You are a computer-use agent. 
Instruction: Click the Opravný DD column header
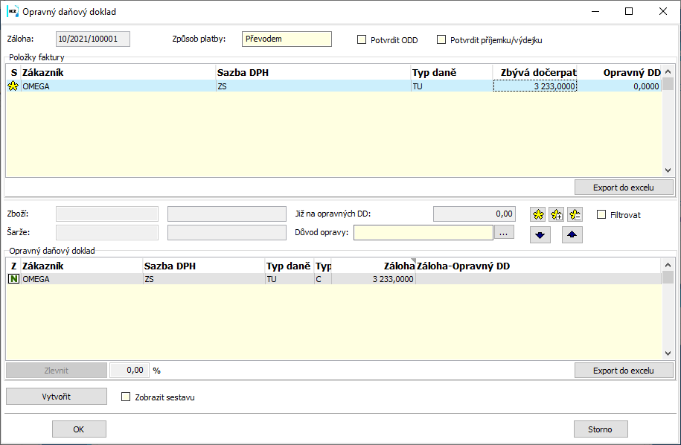pos(620,72)
